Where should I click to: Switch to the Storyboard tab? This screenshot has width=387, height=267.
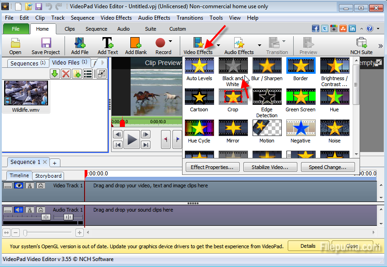click(x=48, y=176)
